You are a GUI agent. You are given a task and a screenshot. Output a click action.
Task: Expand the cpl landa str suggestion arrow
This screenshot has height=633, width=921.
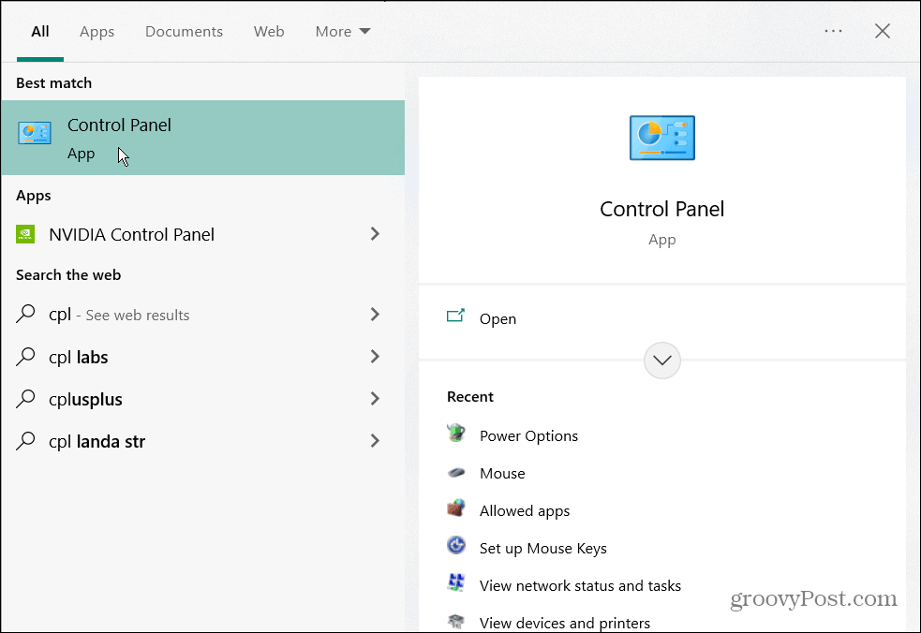(x=375, y=441)
